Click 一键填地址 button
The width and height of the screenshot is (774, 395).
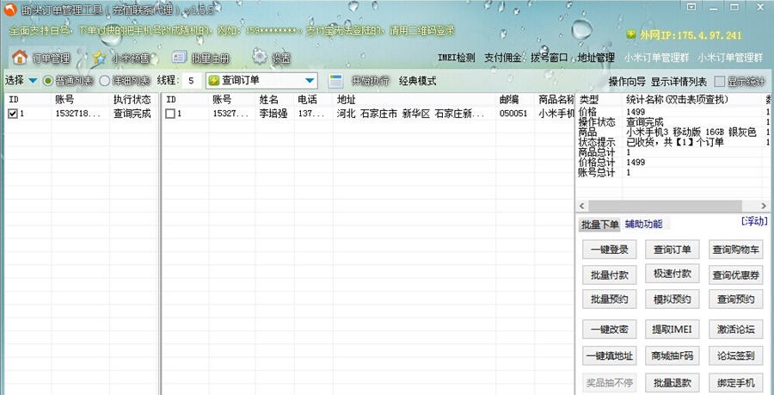tap(610, 356)
